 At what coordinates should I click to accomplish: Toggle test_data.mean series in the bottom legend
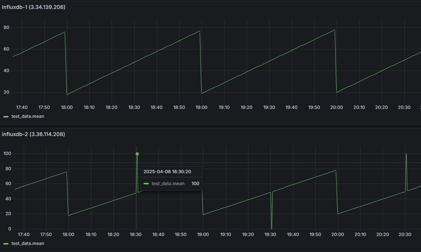[28, 243]
